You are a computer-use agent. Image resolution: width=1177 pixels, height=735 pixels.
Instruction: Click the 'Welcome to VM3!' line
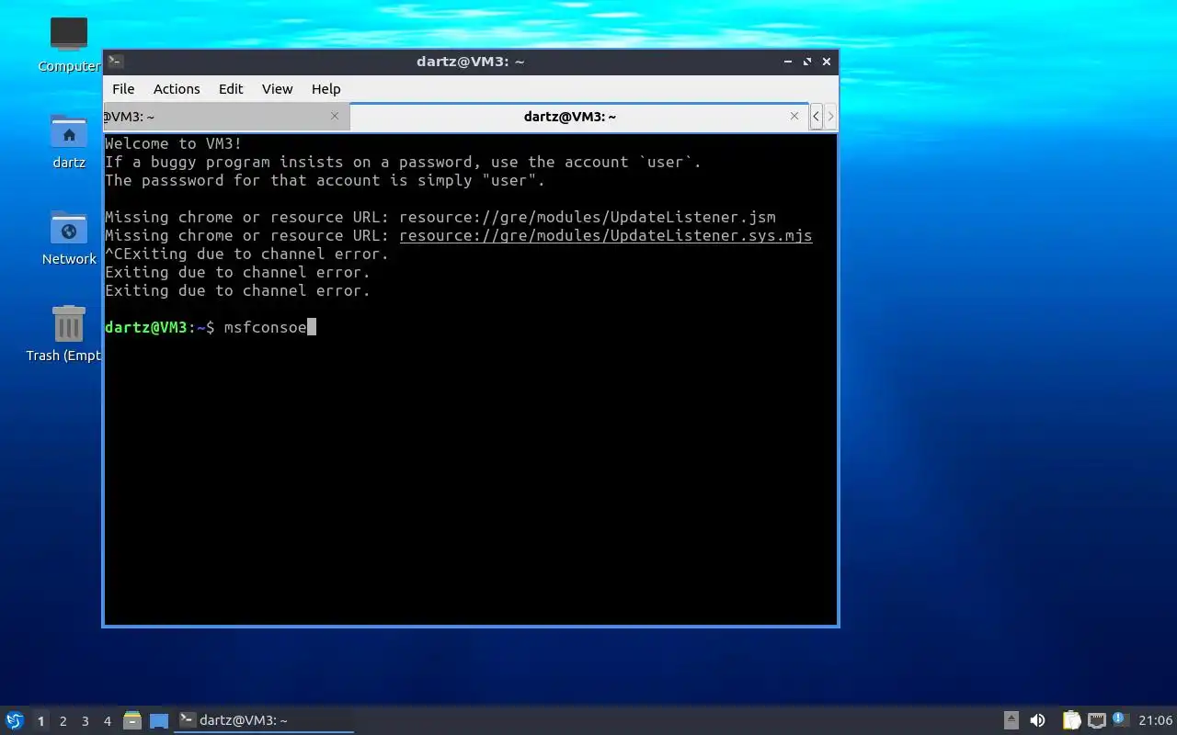[x=174, y=144]
